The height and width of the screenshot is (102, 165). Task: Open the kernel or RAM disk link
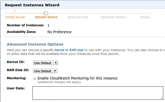point(69,50)
